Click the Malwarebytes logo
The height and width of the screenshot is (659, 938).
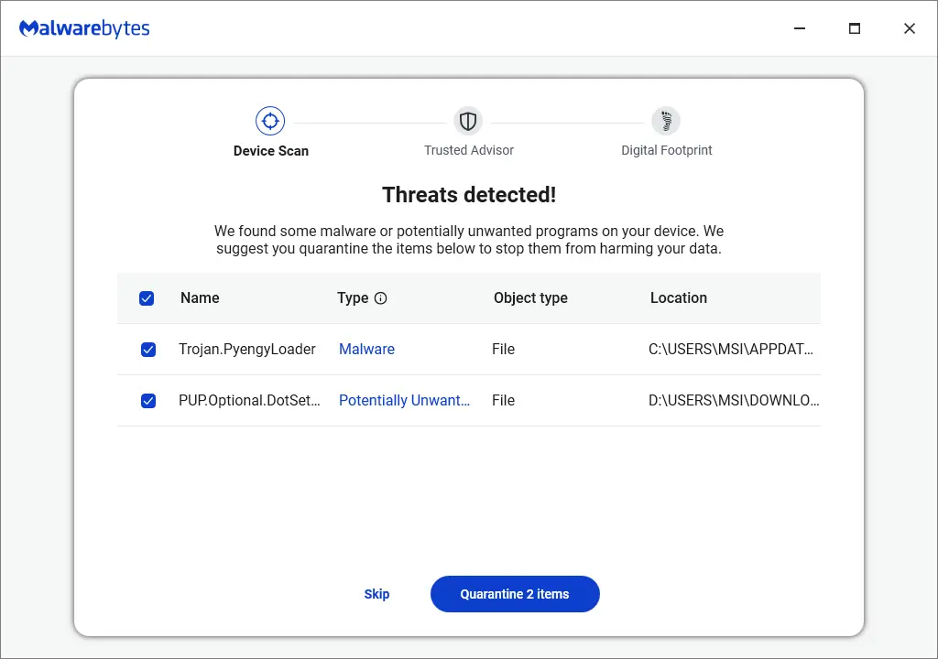click(x=84, y=28)
